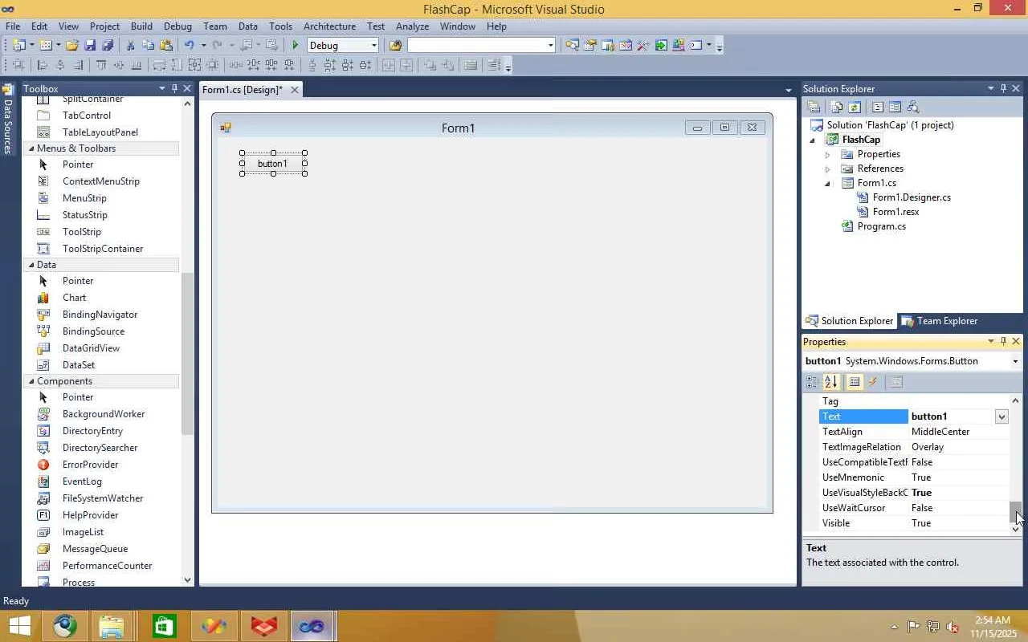The height and width of the screenshot is (642, 1028).
Task: Collapse the Components toolbox group
Action: (31, 381)
